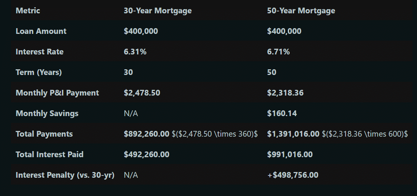Select the $1,391,016.00 total payments value
Screen dimensions: 417x196
pyautogui.click(x=293, y=134)
